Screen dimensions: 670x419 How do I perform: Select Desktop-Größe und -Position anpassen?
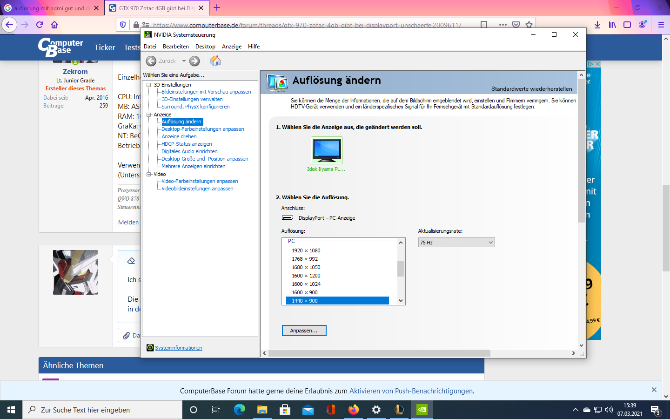tap(205, 159)
